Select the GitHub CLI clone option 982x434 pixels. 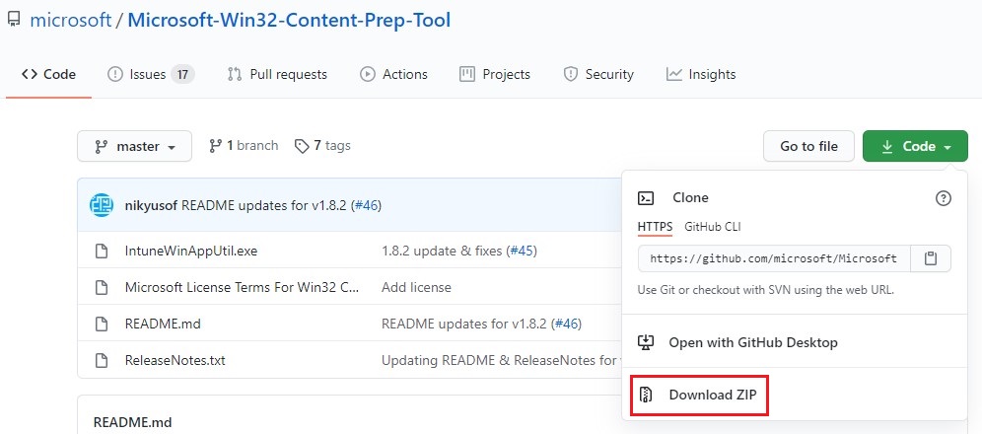(712, 227)
